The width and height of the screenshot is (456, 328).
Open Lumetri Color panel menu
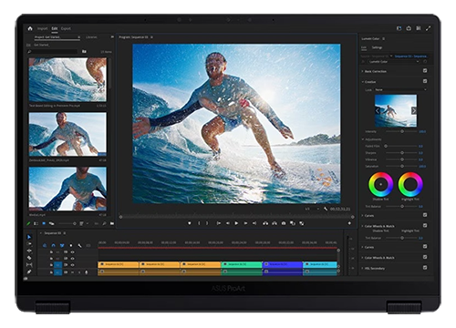click(384, 39)
